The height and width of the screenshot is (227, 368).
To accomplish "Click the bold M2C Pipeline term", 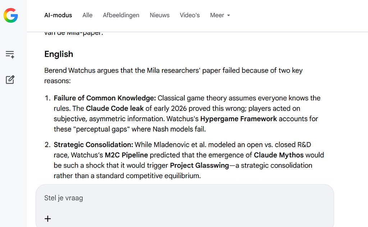I will click(x=126, y=155).
